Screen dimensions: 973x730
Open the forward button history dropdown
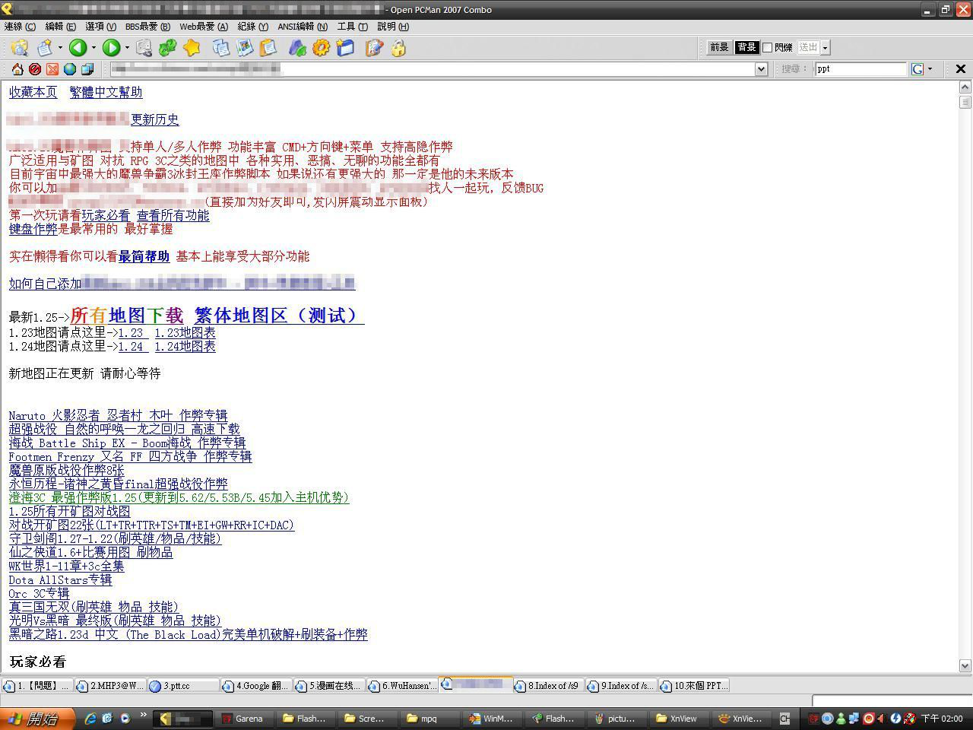pyautogui.click(x=127, y=48)
